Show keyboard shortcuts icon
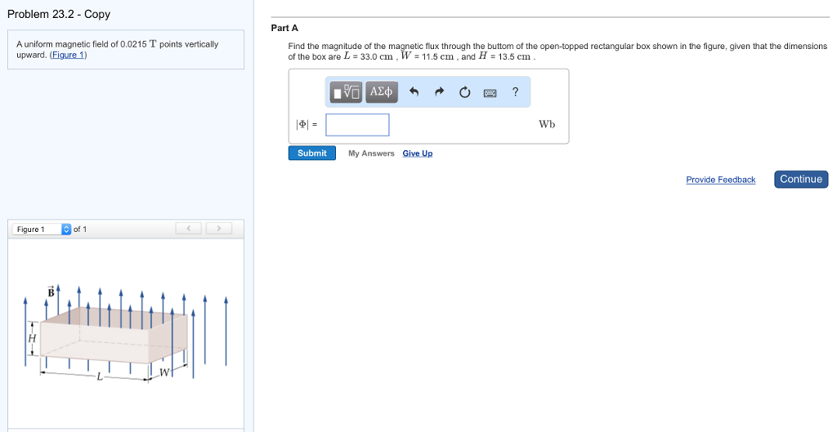Image resolution: width=837 pixels, height=432 pixels. (490, 93)
